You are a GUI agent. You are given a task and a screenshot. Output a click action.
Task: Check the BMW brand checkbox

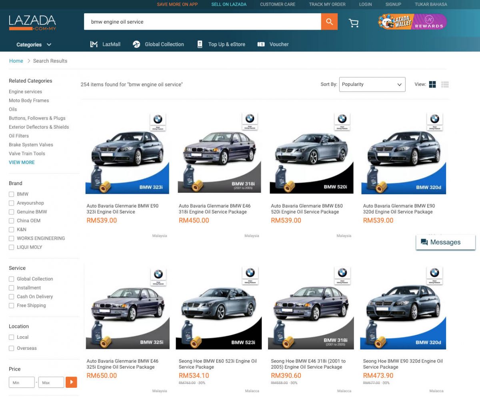[x=12, y=194]
